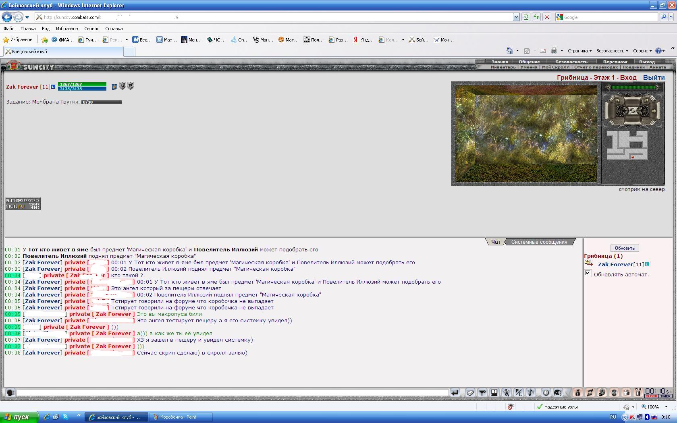Move right with the side arrow
The image size is (677, 423).
[x=654, y=110]
